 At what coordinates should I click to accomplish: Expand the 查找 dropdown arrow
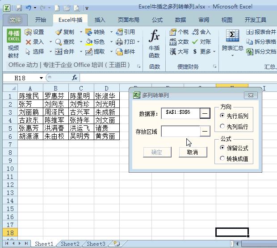81,42
